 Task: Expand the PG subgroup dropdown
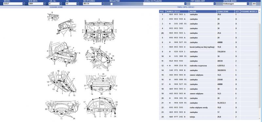tap(72, 4)
